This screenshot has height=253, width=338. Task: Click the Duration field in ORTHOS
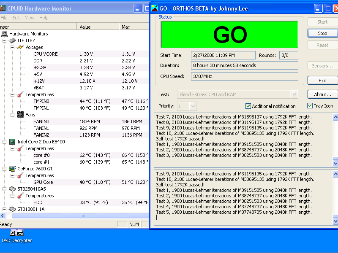point(245,65)
